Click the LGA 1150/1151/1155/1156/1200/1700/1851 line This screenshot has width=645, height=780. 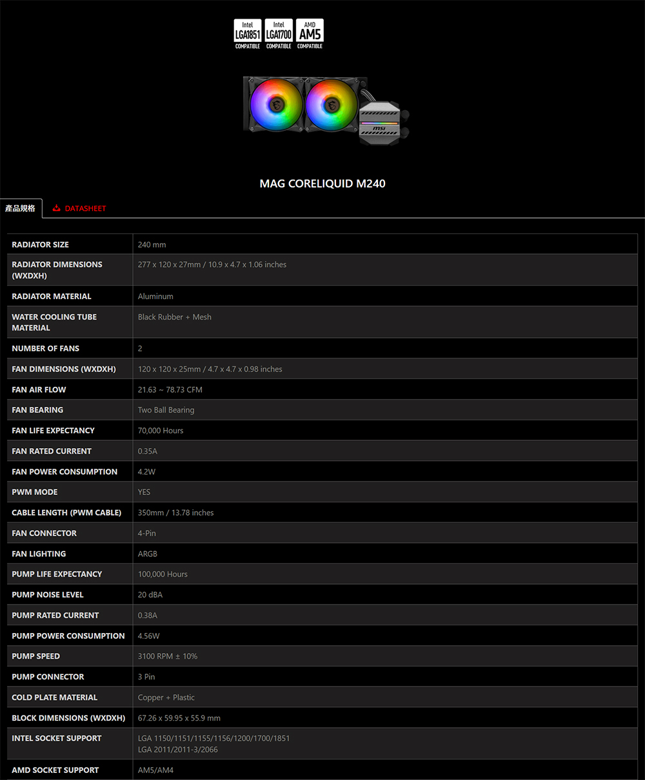tap(214, 738)
